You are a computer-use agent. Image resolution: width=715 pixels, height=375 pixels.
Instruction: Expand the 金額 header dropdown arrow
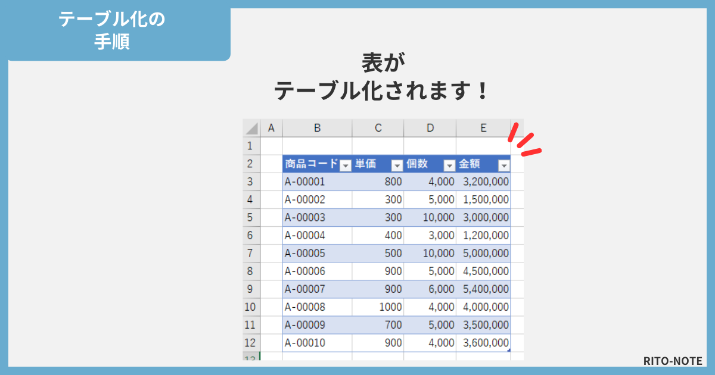[x=504, y=165]
